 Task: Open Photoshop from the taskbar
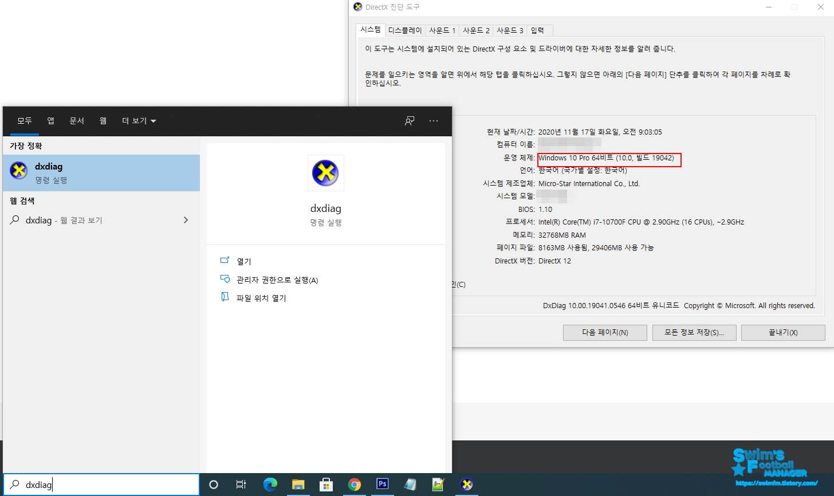pyautogui.click(x=382, y=484)
